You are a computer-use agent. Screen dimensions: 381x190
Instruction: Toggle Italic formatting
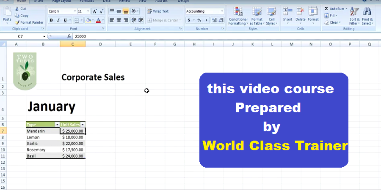point(58,20)
